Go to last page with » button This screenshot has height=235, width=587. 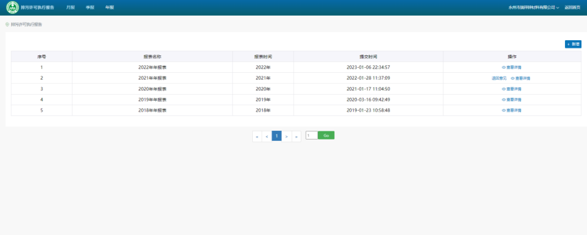point(296,136)
